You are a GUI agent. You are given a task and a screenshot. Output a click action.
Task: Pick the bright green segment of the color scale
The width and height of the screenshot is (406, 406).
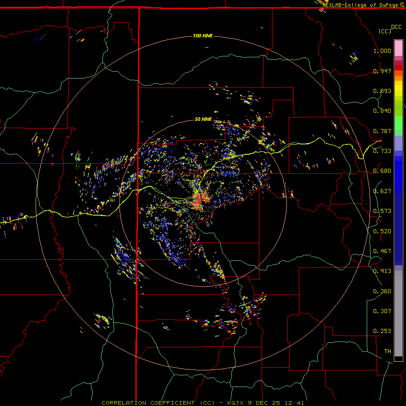tap(398, 123)
